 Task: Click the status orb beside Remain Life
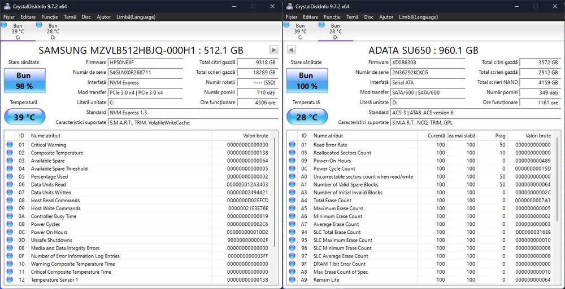(292, 279)
